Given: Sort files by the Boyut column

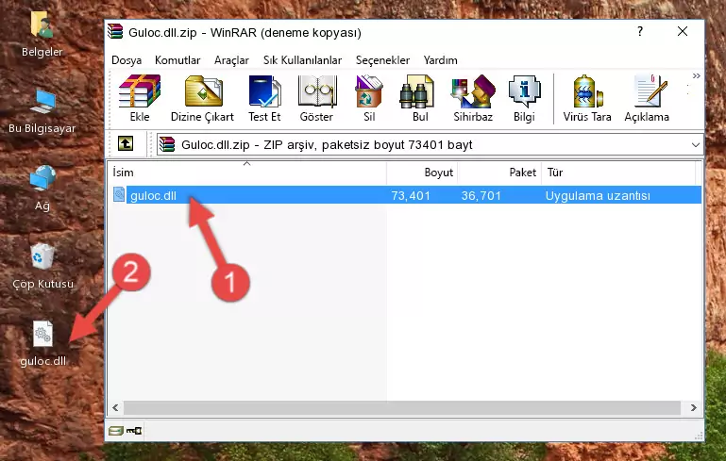Looking at the screenshot, I should point(422,173).
